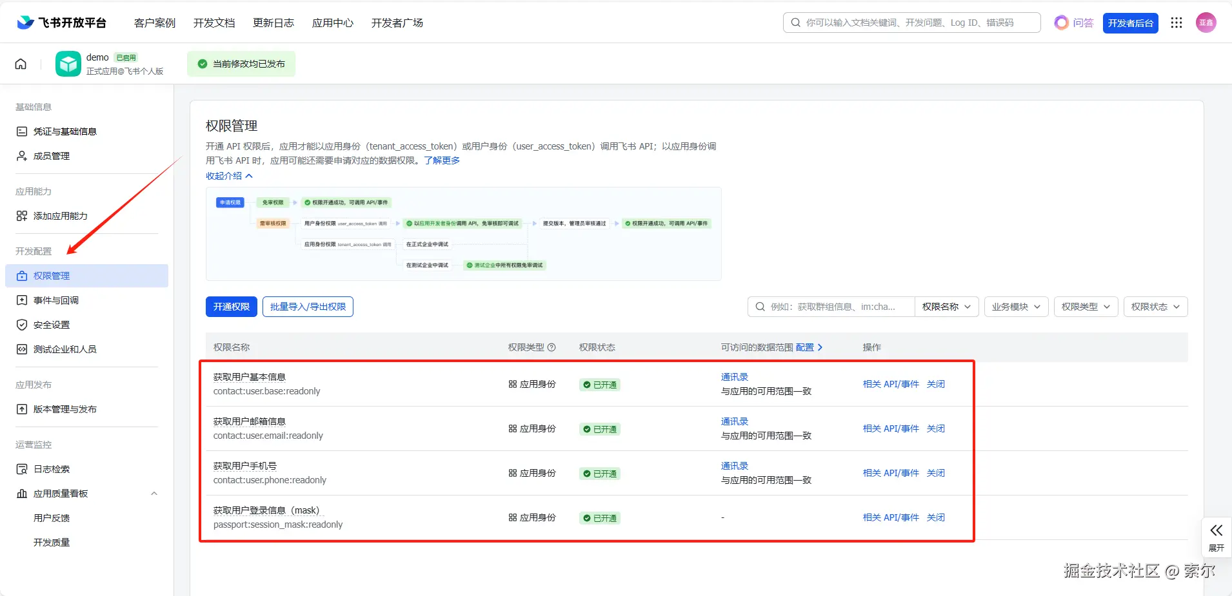Click the 已启用 tag beside demo

pos(126,57)
